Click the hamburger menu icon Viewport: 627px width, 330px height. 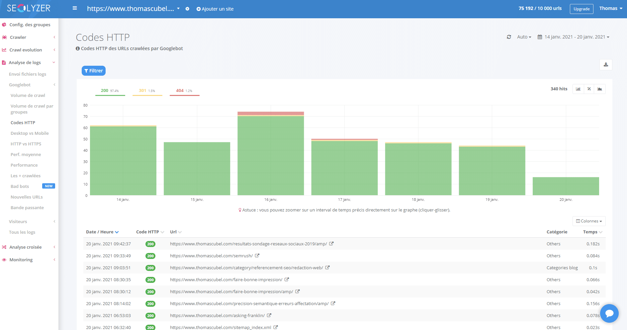(75, 8)
